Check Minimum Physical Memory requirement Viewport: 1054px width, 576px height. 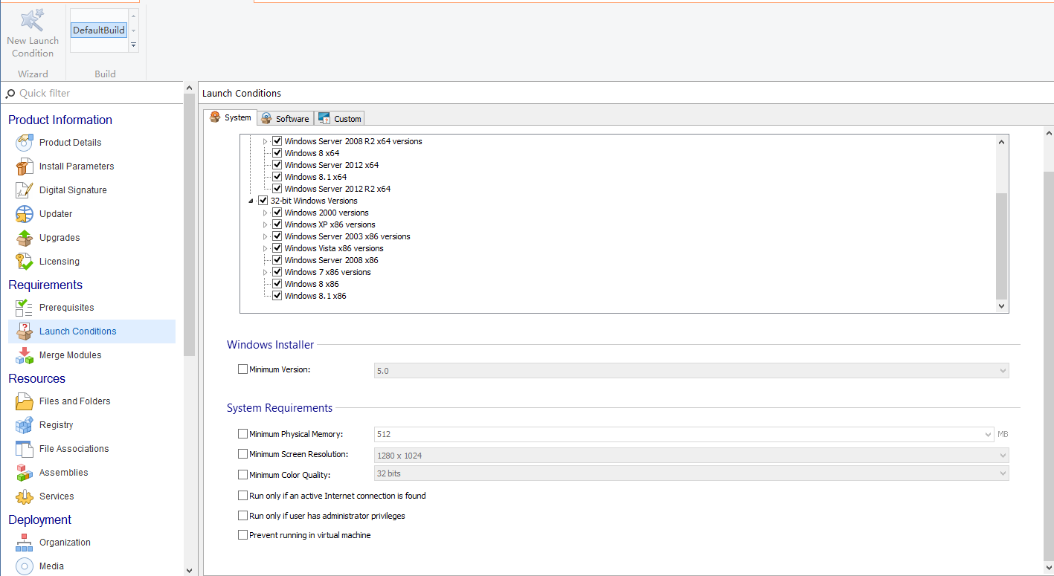click(x=242, y=433)
